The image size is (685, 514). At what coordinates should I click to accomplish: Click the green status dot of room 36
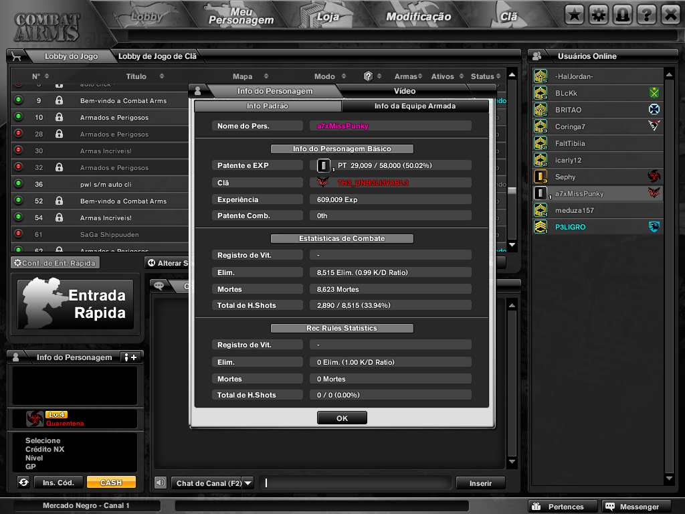pos(18,183)
